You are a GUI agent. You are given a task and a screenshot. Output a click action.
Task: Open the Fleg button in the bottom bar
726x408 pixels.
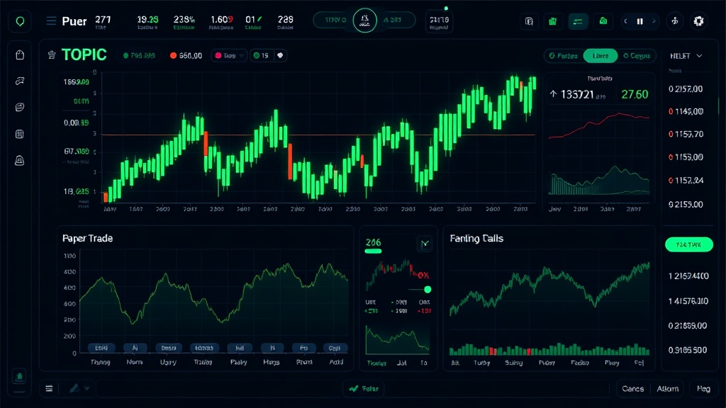[x=703, y=389]
